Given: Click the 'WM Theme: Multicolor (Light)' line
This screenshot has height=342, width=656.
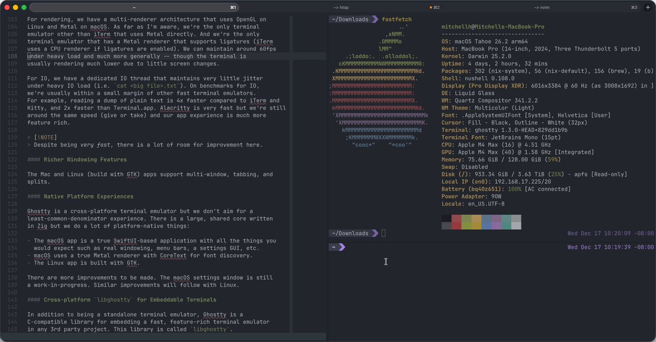Looking at the screenshot, I should (488, 108).
